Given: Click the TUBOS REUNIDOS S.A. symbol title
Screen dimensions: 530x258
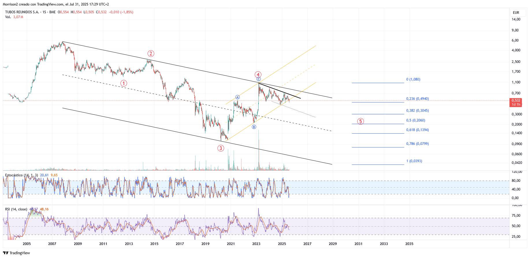Looking at the screenshot, I should pyautogui.click(x=22, y=12).
